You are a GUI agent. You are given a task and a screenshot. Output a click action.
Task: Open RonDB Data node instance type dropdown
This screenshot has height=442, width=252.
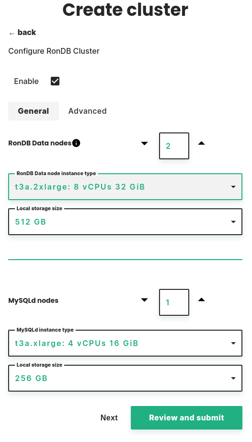125,187
